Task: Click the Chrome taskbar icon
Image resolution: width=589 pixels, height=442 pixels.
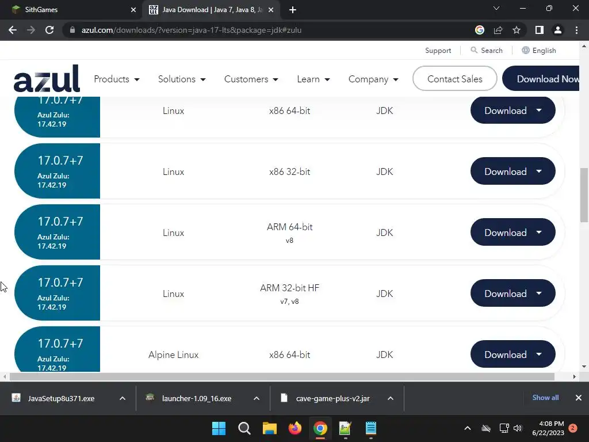Action: [320, 428]
